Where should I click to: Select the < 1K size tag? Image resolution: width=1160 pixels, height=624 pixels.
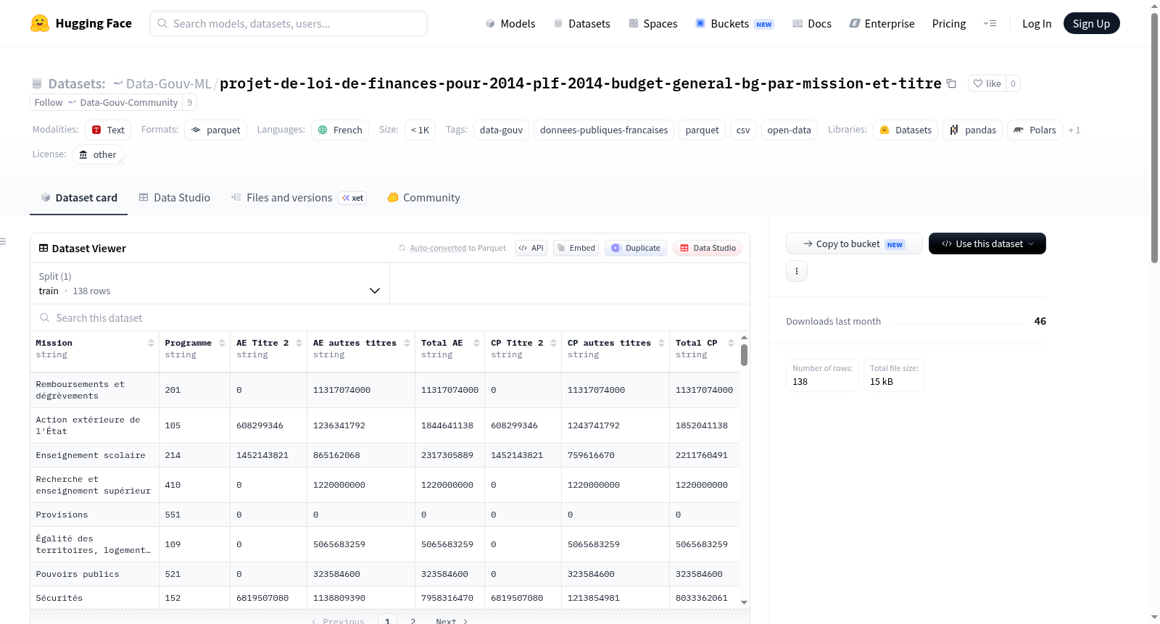(x=420, y=130)
